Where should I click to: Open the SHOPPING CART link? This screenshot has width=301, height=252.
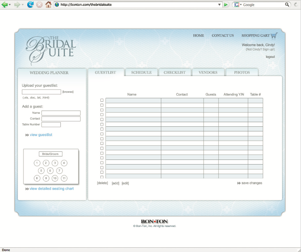coord(256,35)
